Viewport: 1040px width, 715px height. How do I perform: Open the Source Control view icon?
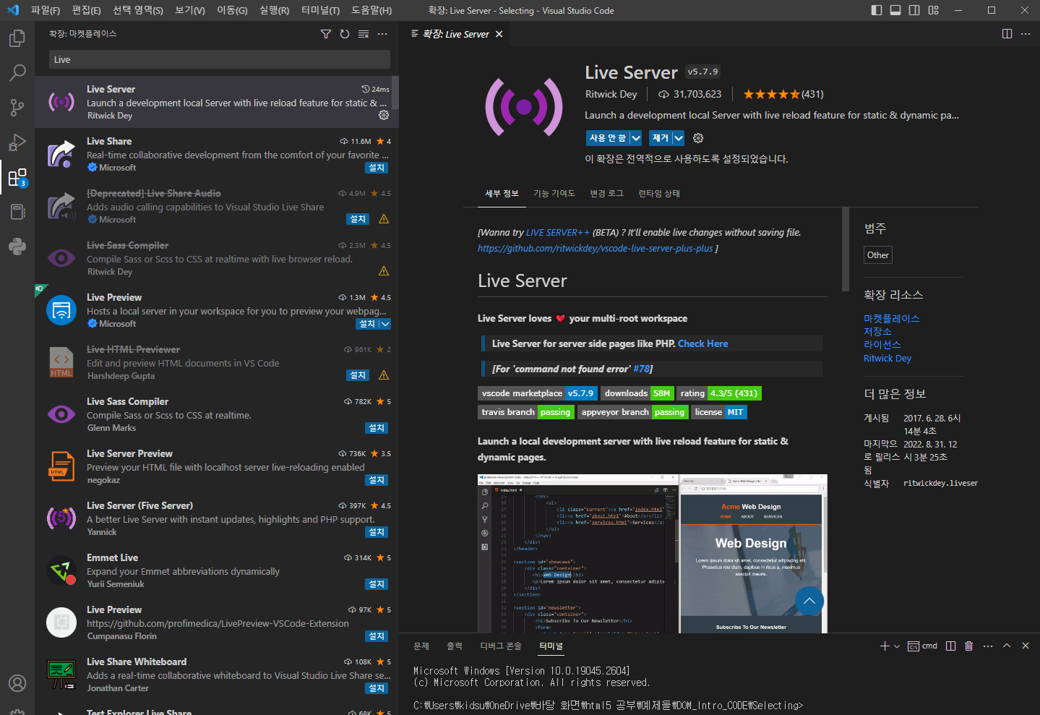point(17,108)
